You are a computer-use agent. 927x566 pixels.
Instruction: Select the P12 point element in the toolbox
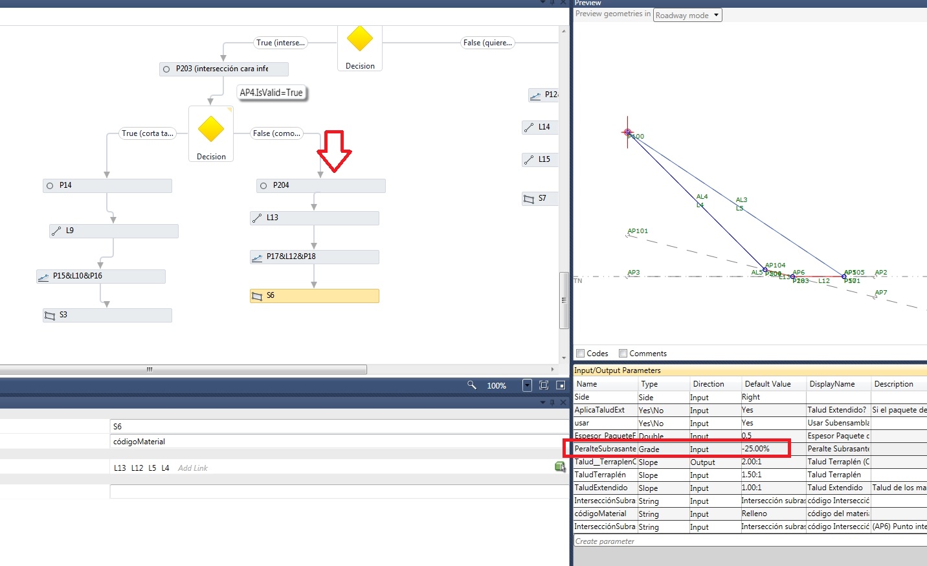tap(542, 95)
